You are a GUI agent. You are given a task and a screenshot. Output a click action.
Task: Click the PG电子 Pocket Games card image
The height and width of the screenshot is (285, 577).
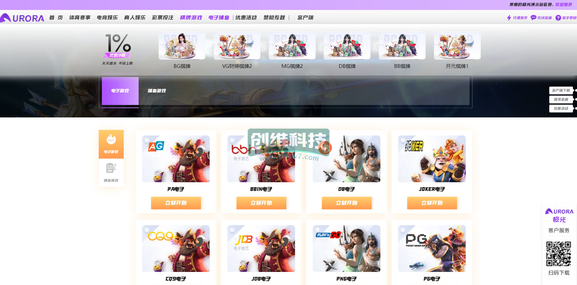(432, 249)
